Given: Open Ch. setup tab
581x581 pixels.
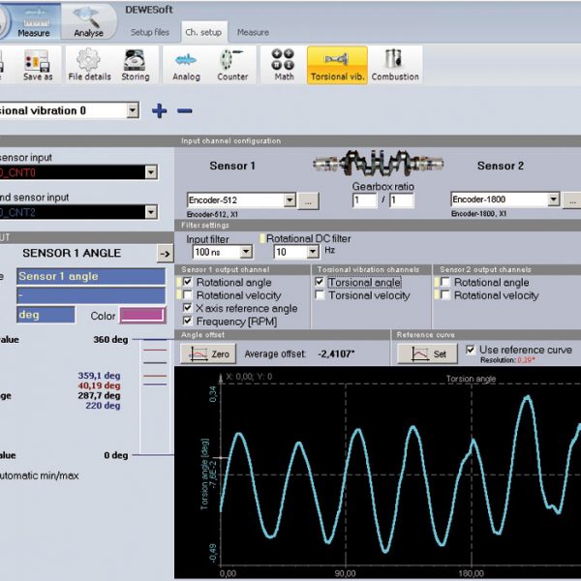Looking at the screenshot, I should [203, 32].
